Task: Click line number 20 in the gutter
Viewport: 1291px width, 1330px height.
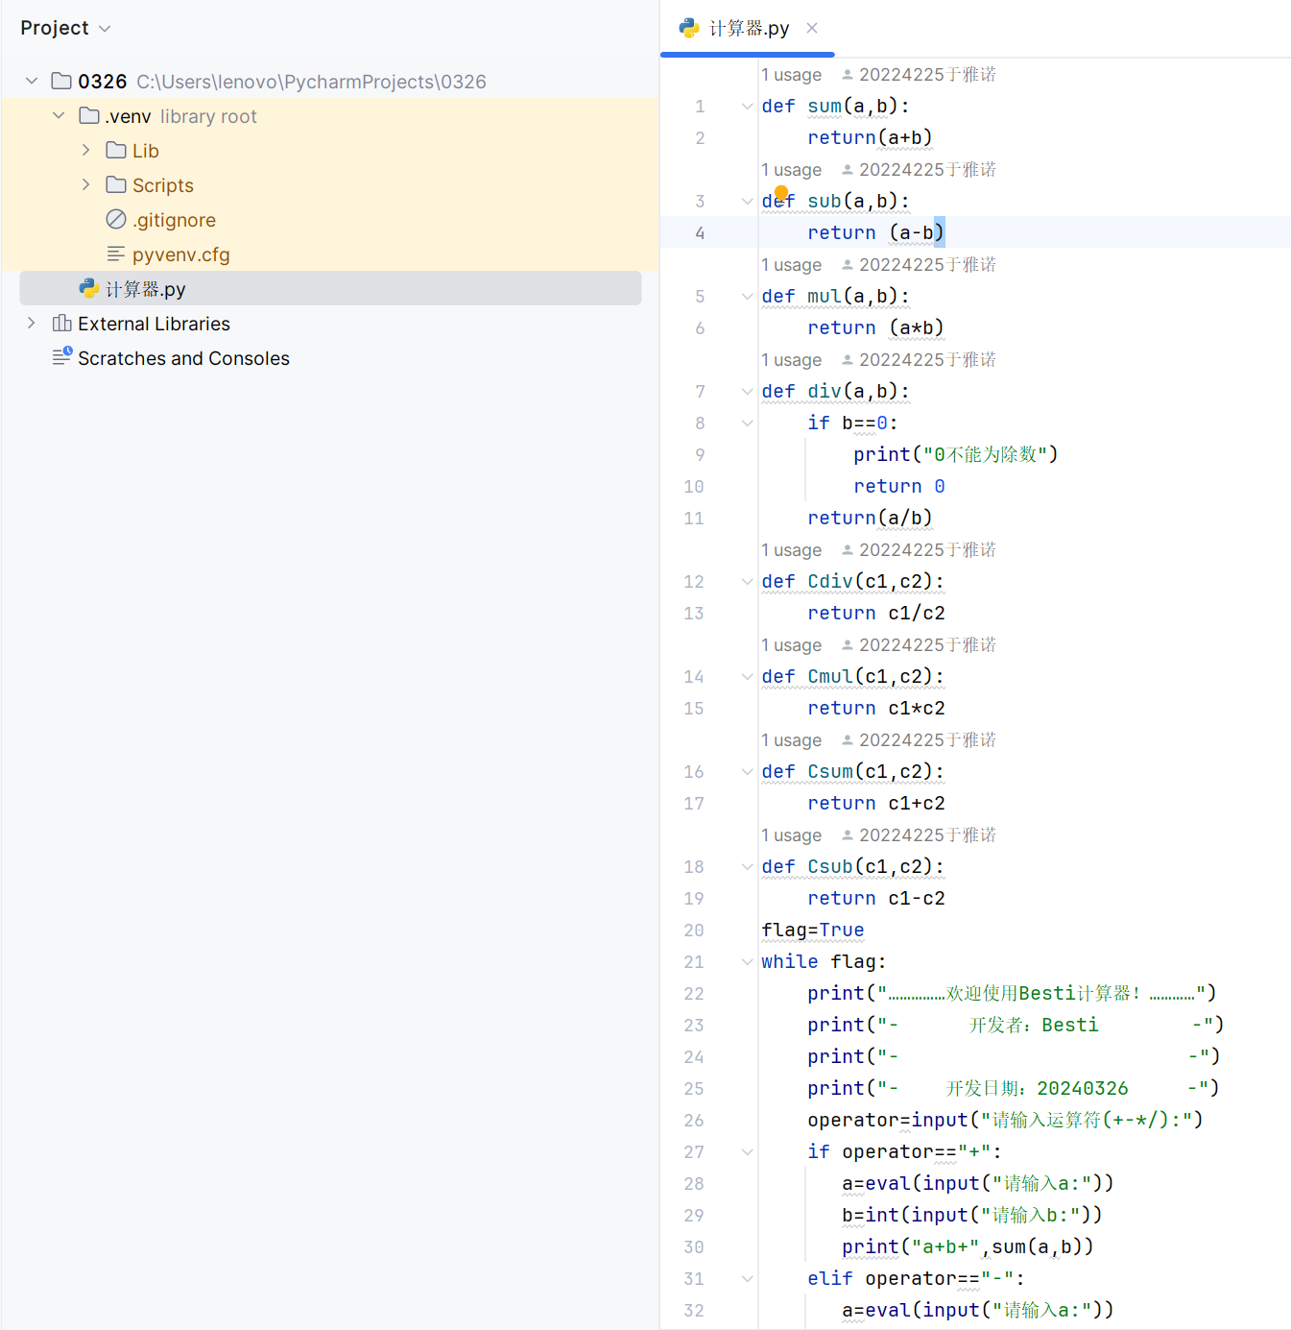Action: (x=694, y=931)
